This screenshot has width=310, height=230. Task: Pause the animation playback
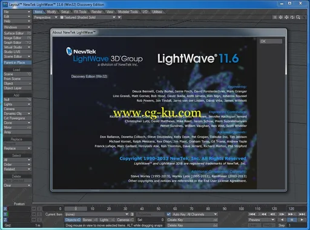(x=292, y=220)
